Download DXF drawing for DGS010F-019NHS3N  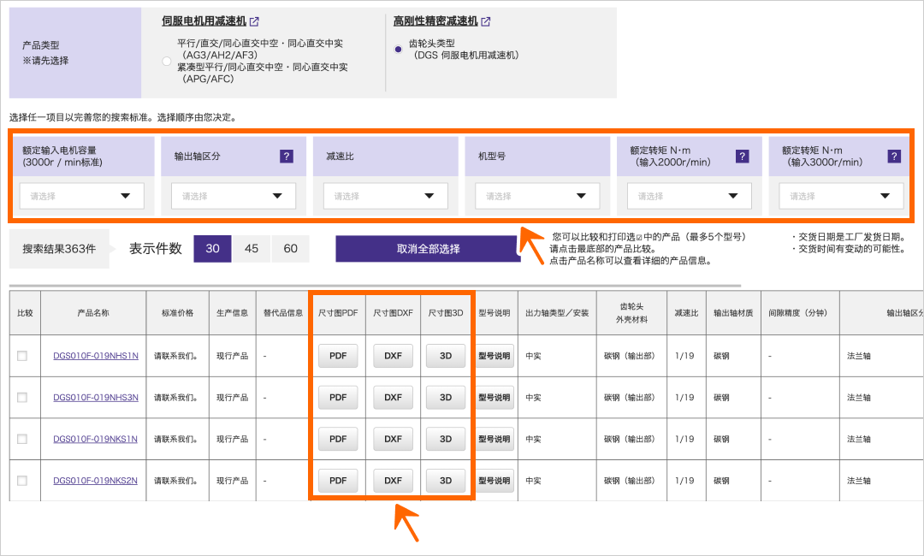point(393,397)
